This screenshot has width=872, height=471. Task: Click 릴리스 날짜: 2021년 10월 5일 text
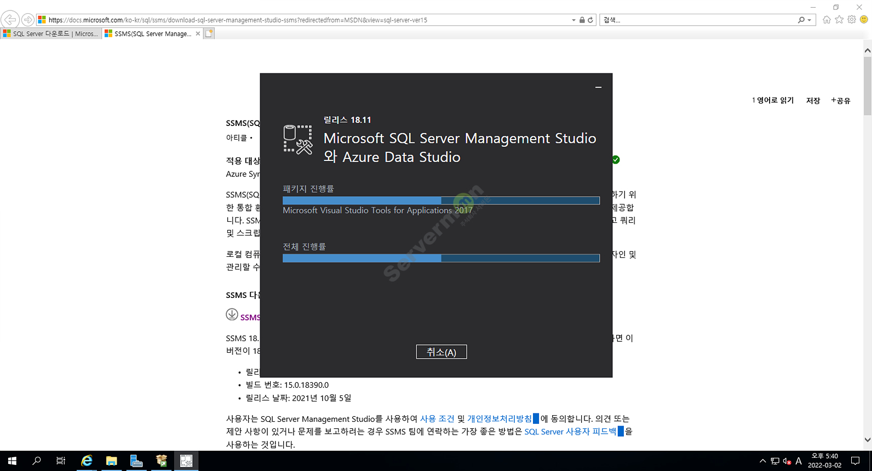(299, 398)
